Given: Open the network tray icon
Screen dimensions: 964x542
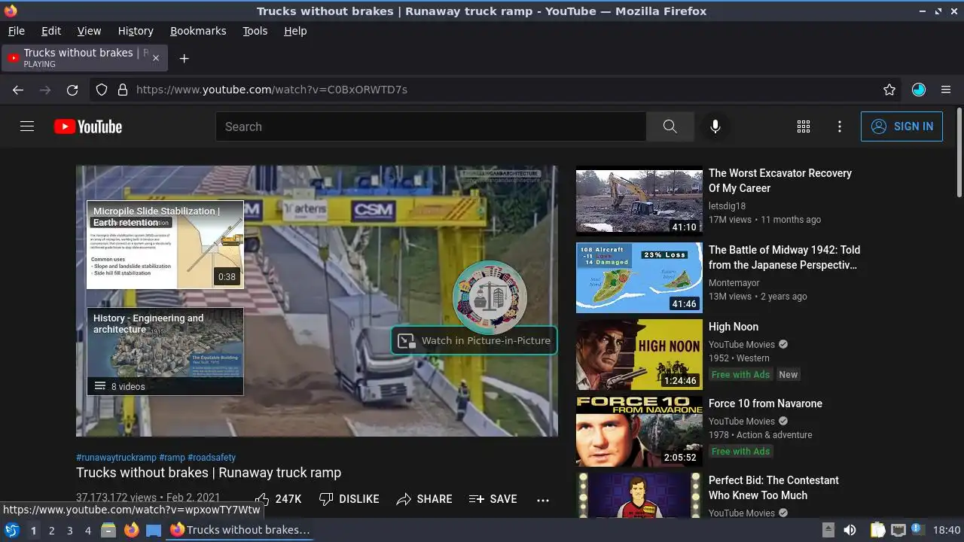Looking at the screenshot, I should [898, 530].
